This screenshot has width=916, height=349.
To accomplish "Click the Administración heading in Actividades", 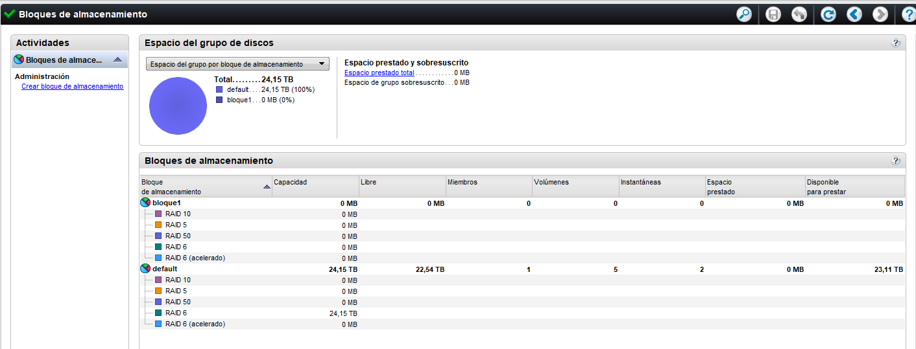I will click(x=42, y=76).
